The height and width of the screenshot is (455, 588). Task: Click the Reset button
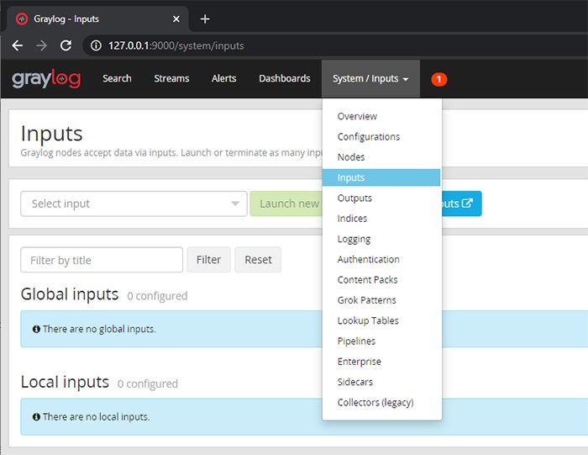tap(258, 260)
